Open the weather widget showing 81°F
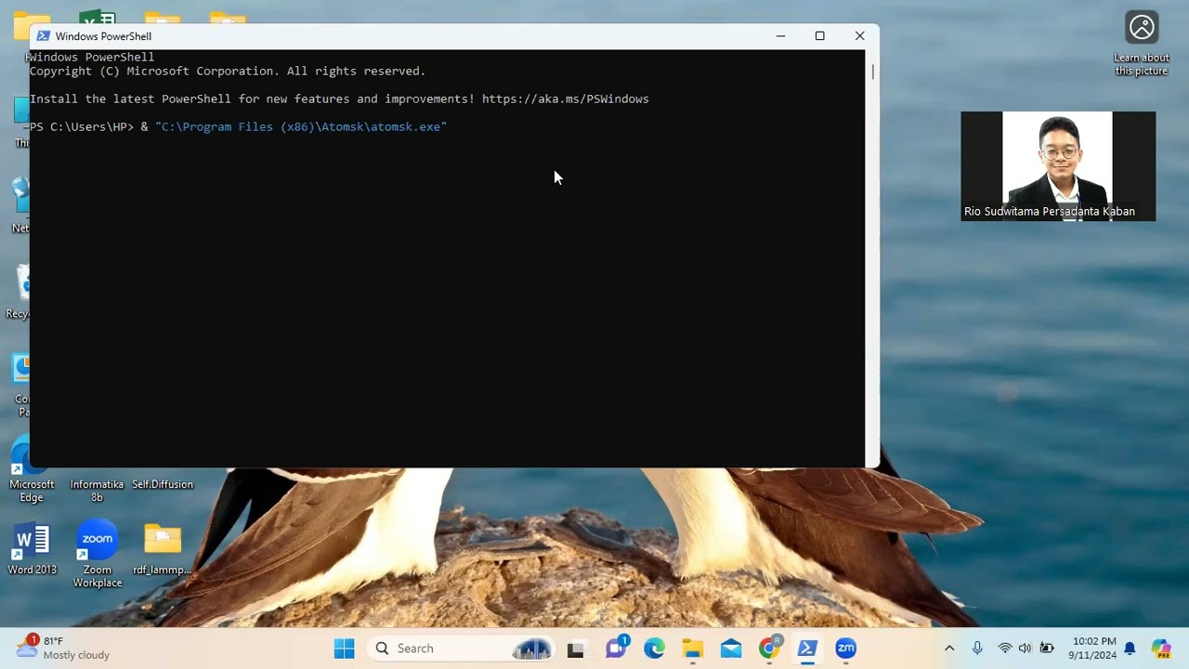1189x669 pixels. click(63, 648)
